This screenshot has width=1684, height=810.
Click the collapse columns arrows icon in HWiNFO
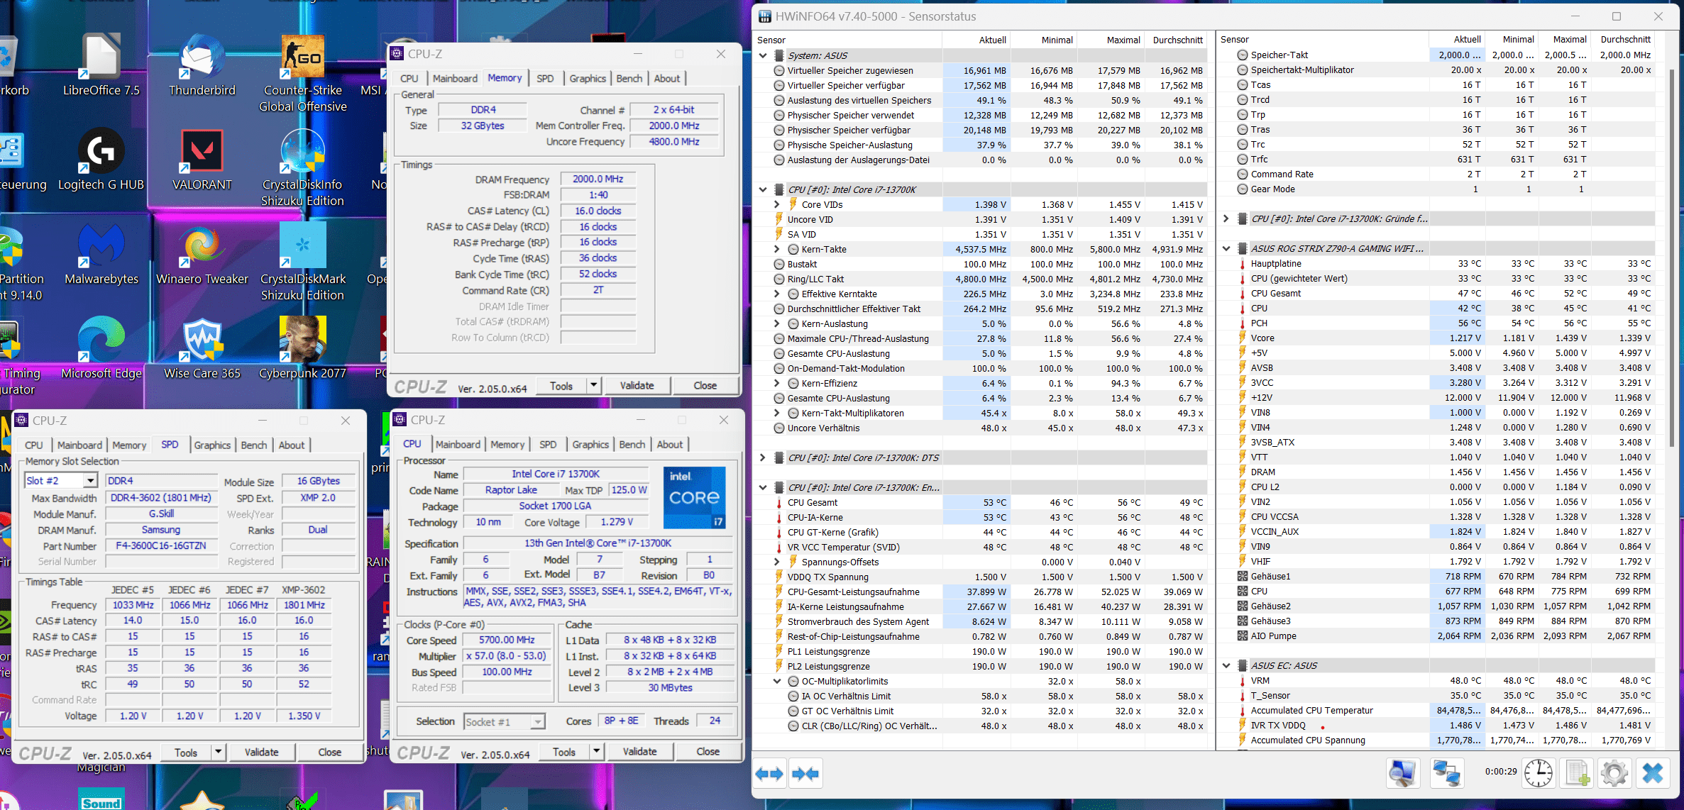tap(805, 773)
